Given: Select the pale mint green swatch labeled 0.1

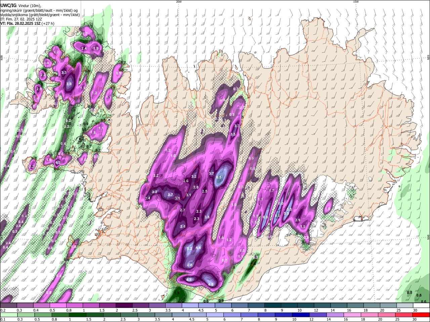Looking at the screenshot, I should coord(9,315).
